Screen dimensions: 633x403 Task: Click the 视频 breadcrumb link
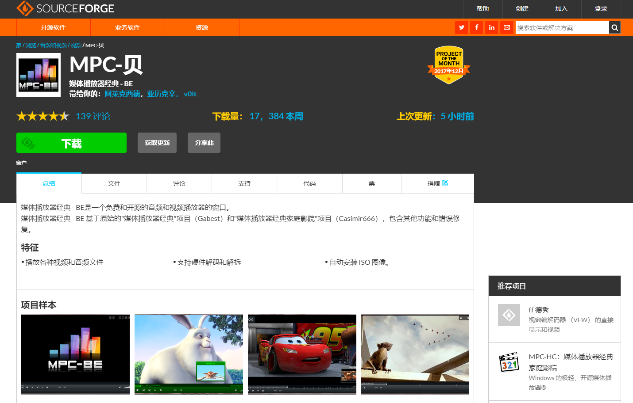pos(76,46)
